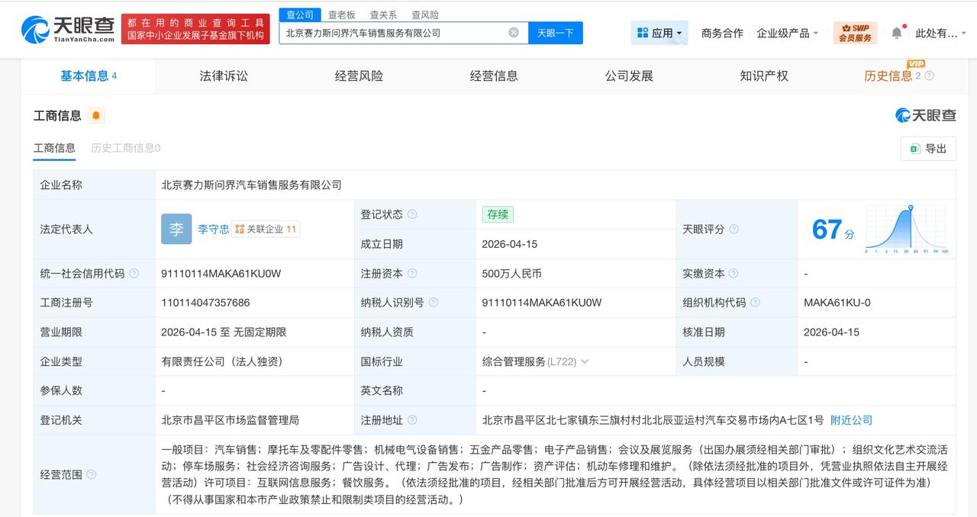Open the 此处有 account dropdown
The image size is (977, 517).
coord(937,33)
